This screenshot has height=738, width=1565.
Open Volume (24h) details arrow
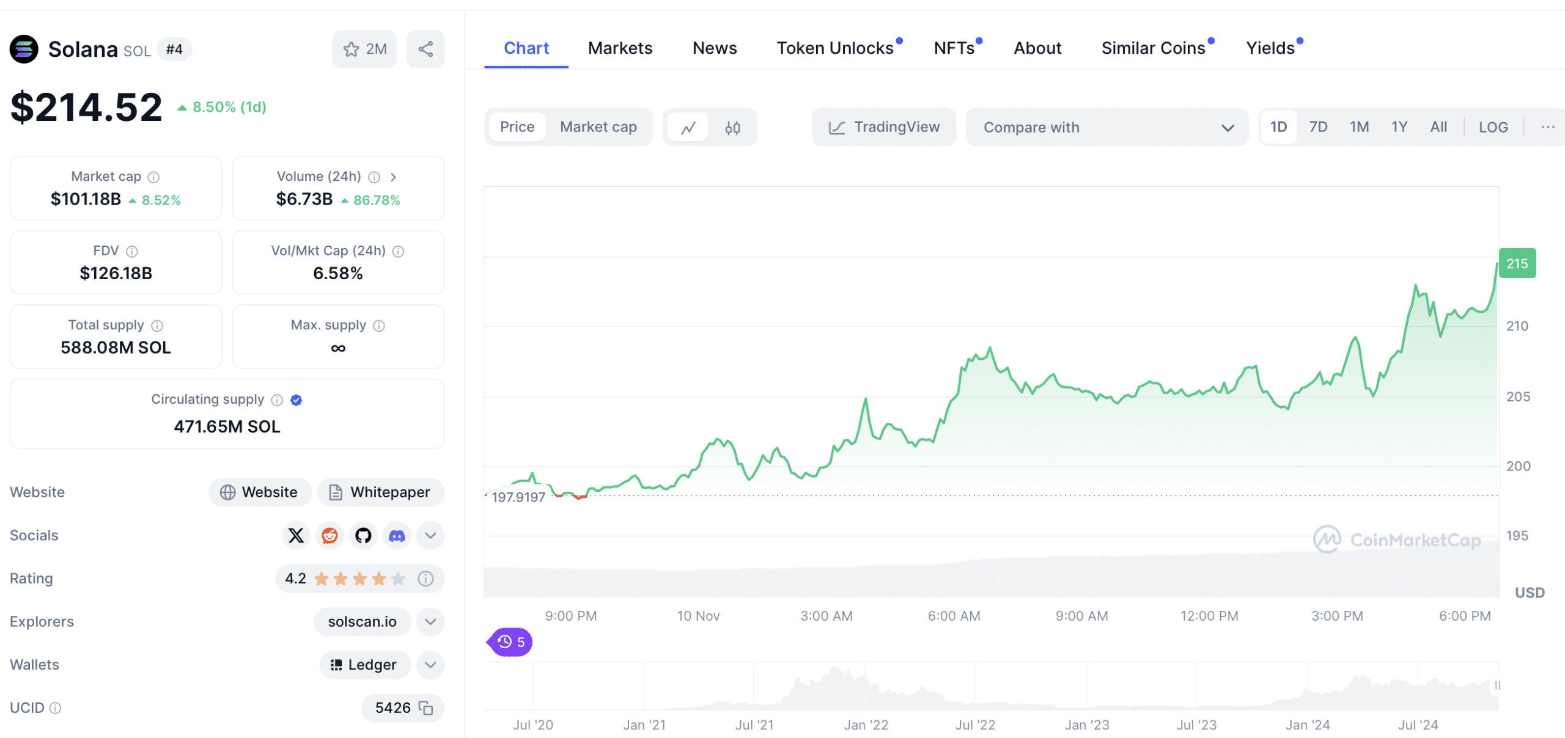point(394,177)
